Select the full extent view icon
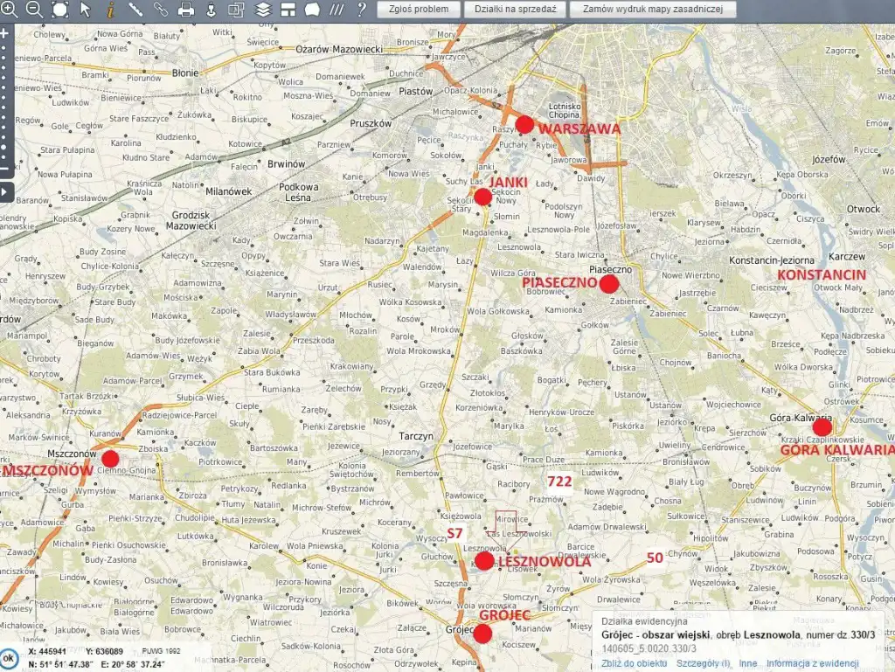The height and width of the screenshot is (672, 895). pos(59,10)
